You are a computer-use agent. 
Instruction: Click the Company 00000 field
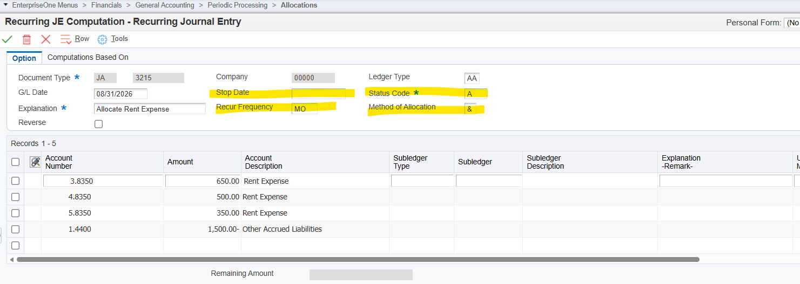313,78
